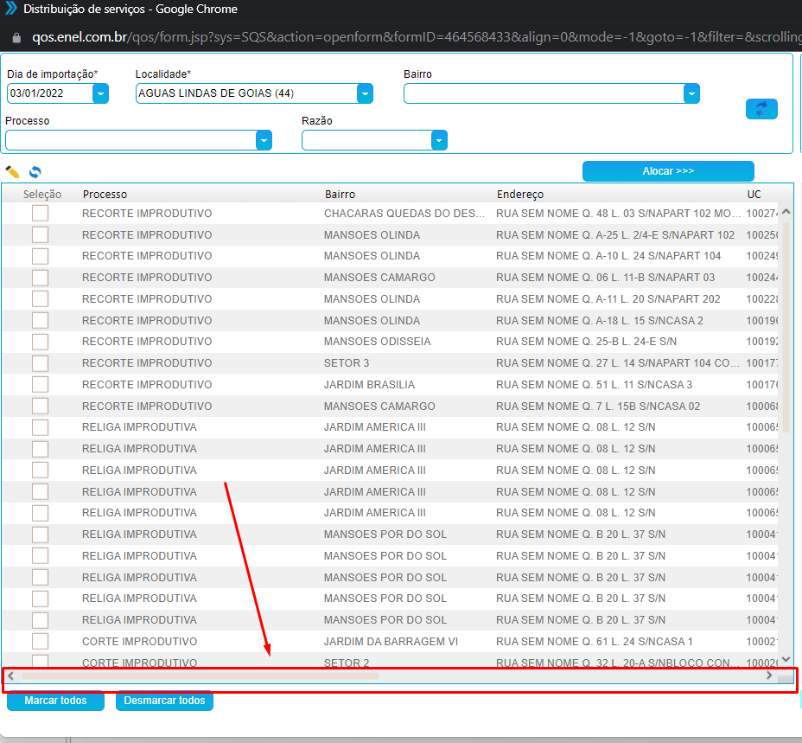The width and height of the screenshot is (802, 743).
Task: Click the blue circular arrows icon beside the pencil
Action: 35,172
